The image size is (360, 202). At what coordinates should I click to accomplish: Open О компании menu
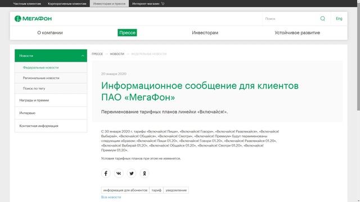coord(50,33)
